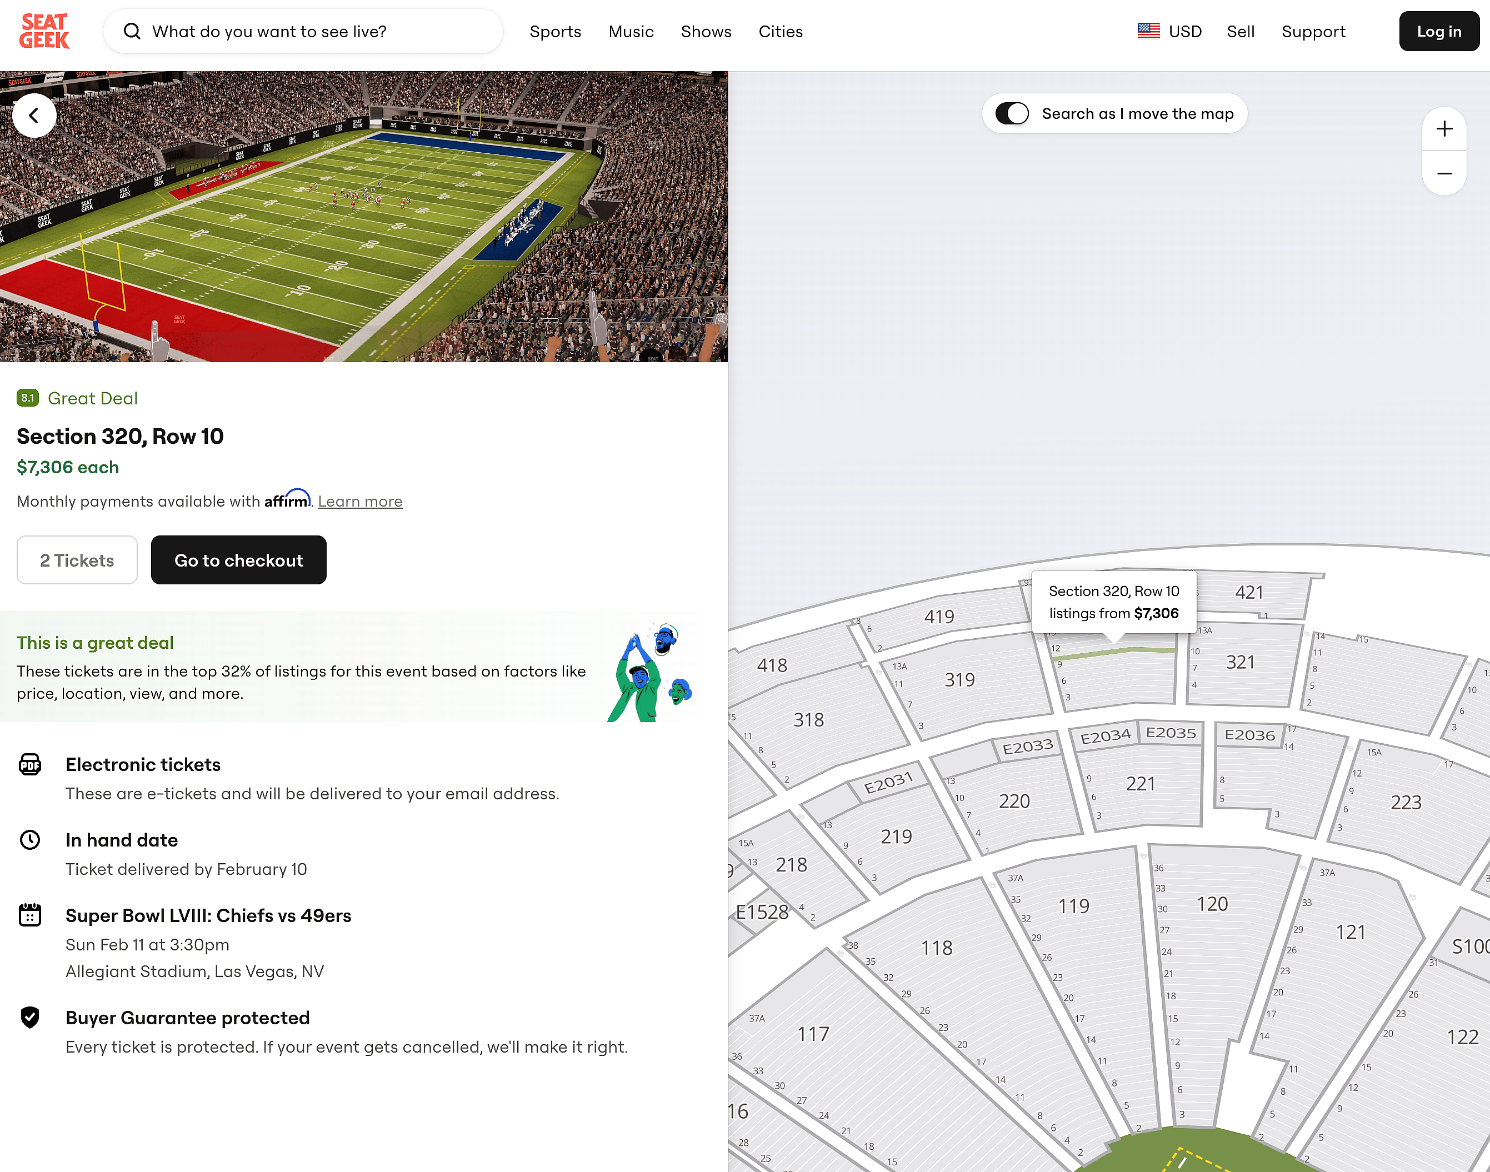Click the back arrow above the seat view
1490x1172 pixels.
pyautogui.click(x=34, y=116)
